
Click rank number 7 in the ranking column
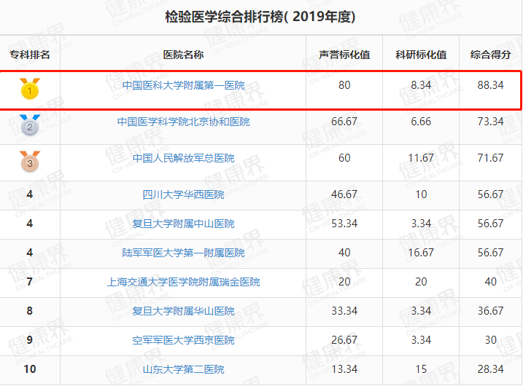pos(30,282)
